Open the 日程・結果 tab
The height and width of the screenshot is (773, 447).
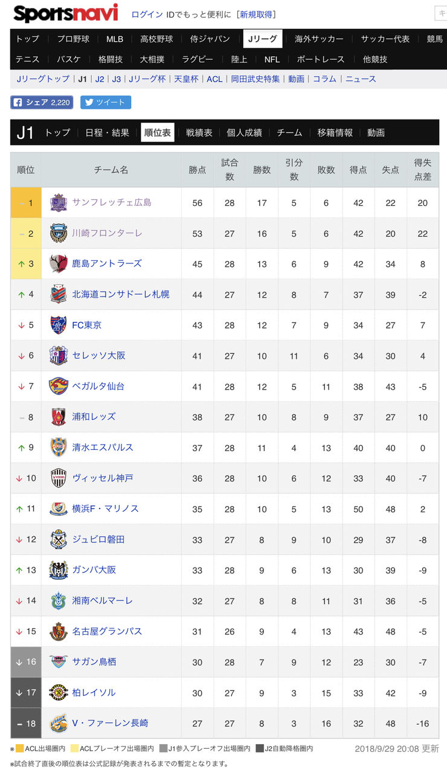click(108, 132)
